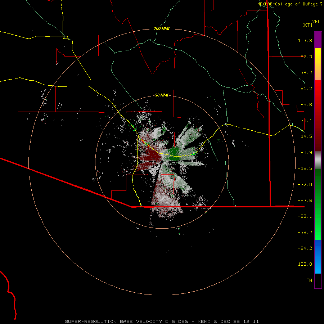Image resolution: width=324 pixels, height=324 pixels.
Task: Click the VEL legend title
Action: (x=316, y=22)
